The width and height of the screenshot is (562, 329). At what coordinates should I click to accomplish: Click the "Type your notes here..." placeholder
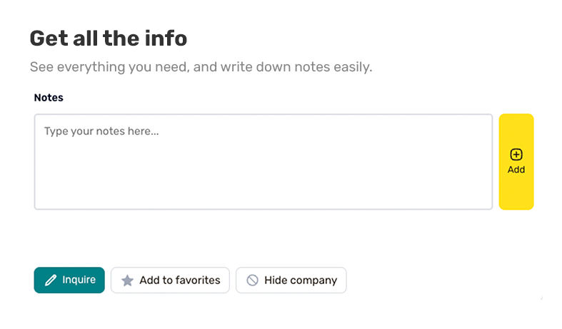coord(101,131)
